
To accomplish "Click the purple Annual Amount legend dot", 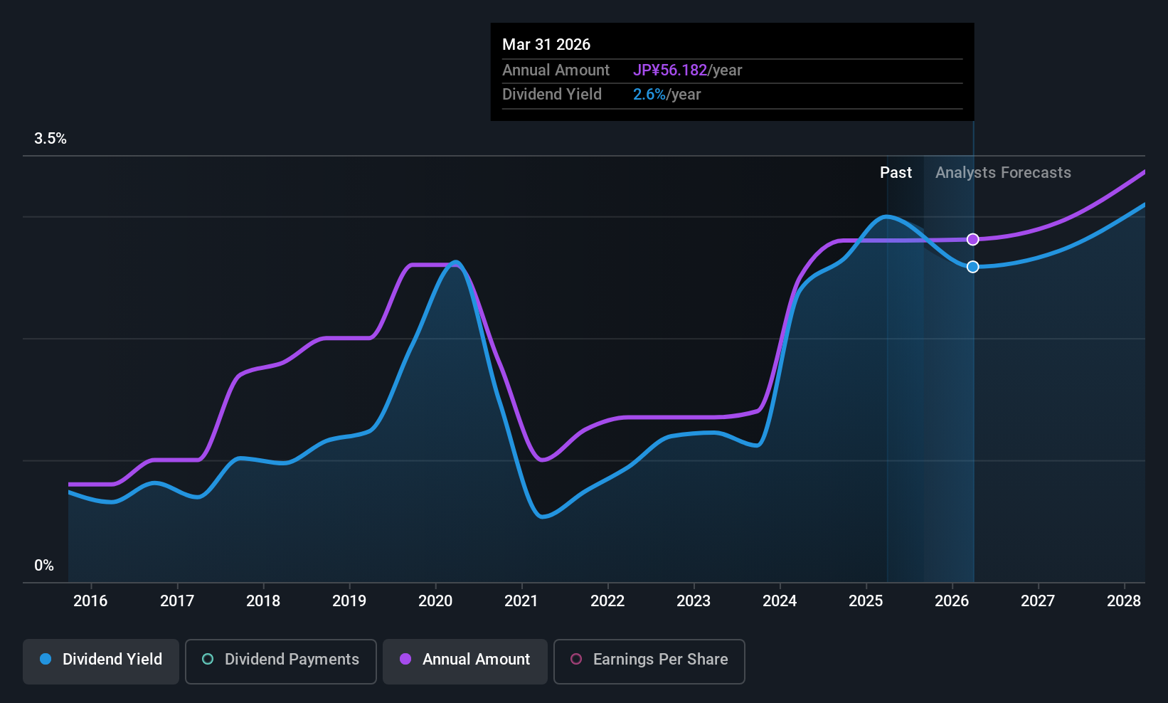I will pyautogui.click(x=405, y=659).
